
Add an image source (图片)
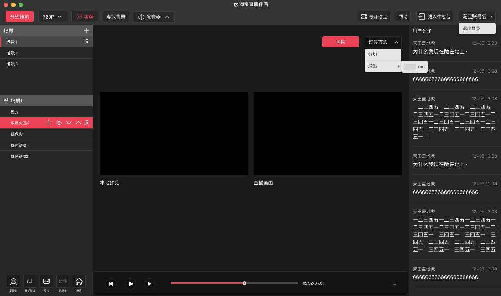pos(46,282)
